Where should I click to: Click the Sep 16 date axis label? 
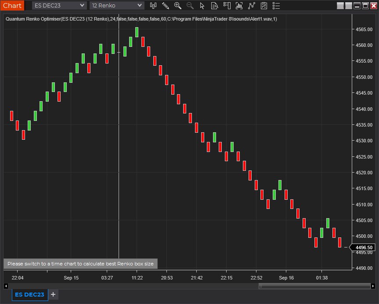[286, 278]
